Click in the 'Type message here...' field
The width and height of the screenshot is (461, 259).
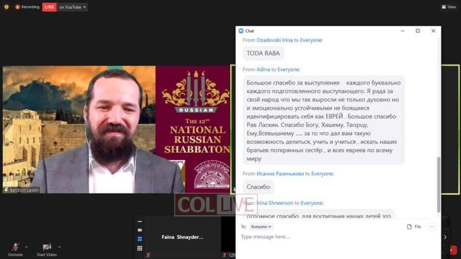pos(338,237)
